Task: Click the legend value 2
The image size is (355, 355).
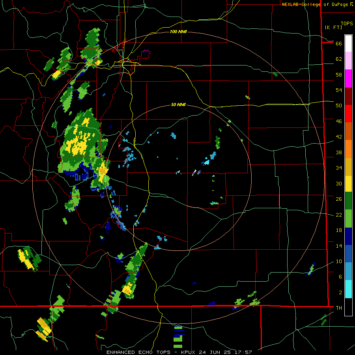Action: click(340, 293)
